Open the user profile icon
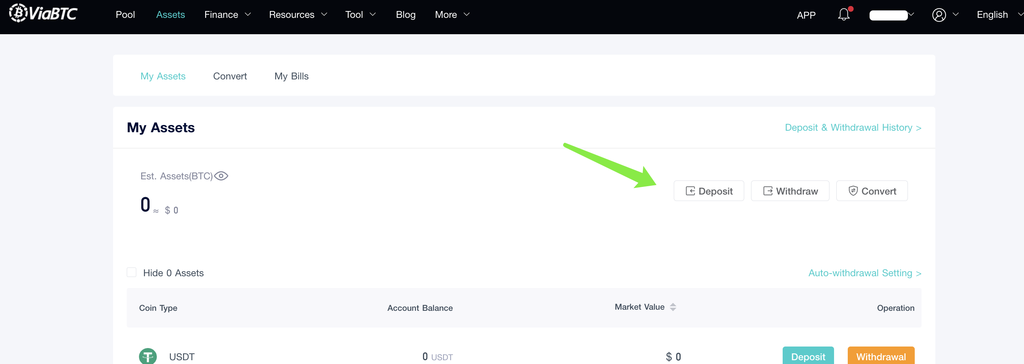This screenshot has width=1024, height=364. [939, 15]
